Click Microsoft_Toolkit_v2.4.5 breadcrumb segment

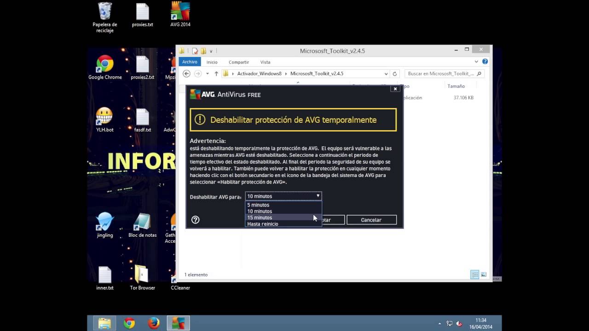pos(317,74)
